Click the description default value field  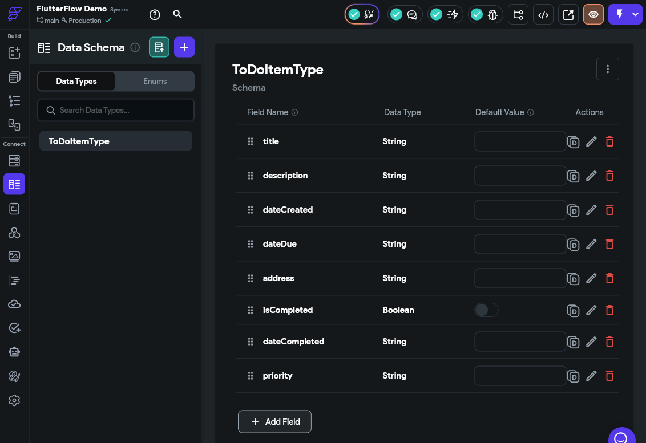click(x=520, y=176)
